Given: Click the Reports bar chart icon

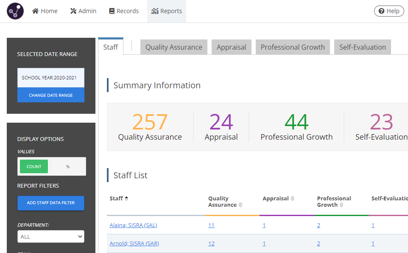Looking at the screenshot, I should 154,11.
